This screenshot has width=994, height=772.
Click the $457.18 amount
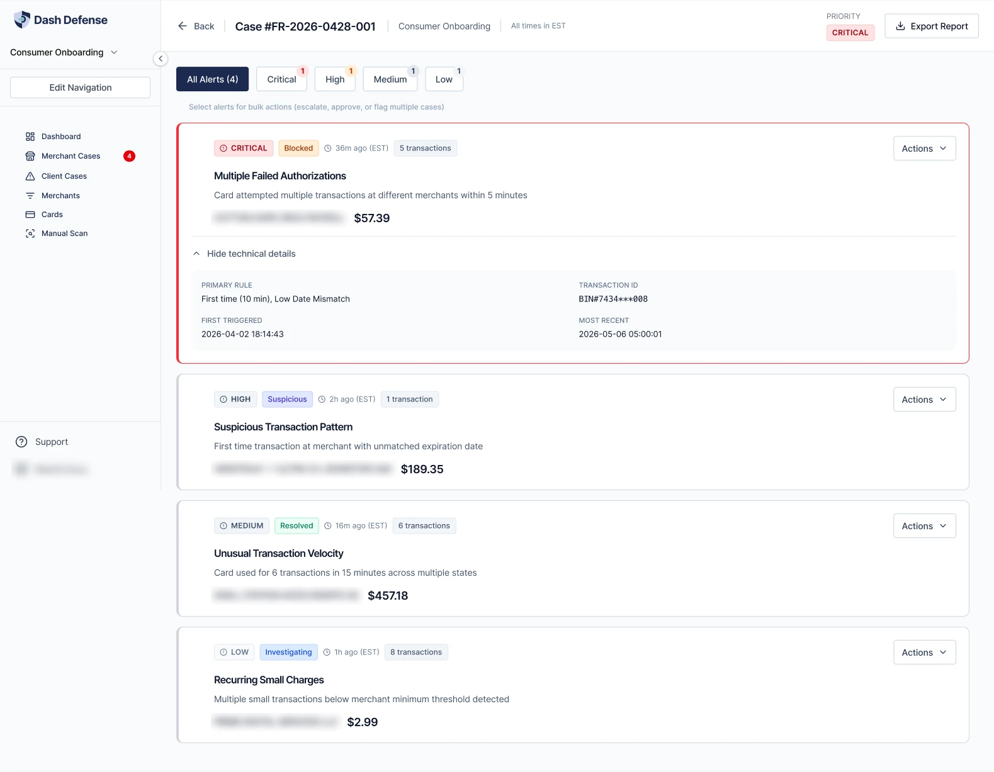click(388, 596)
